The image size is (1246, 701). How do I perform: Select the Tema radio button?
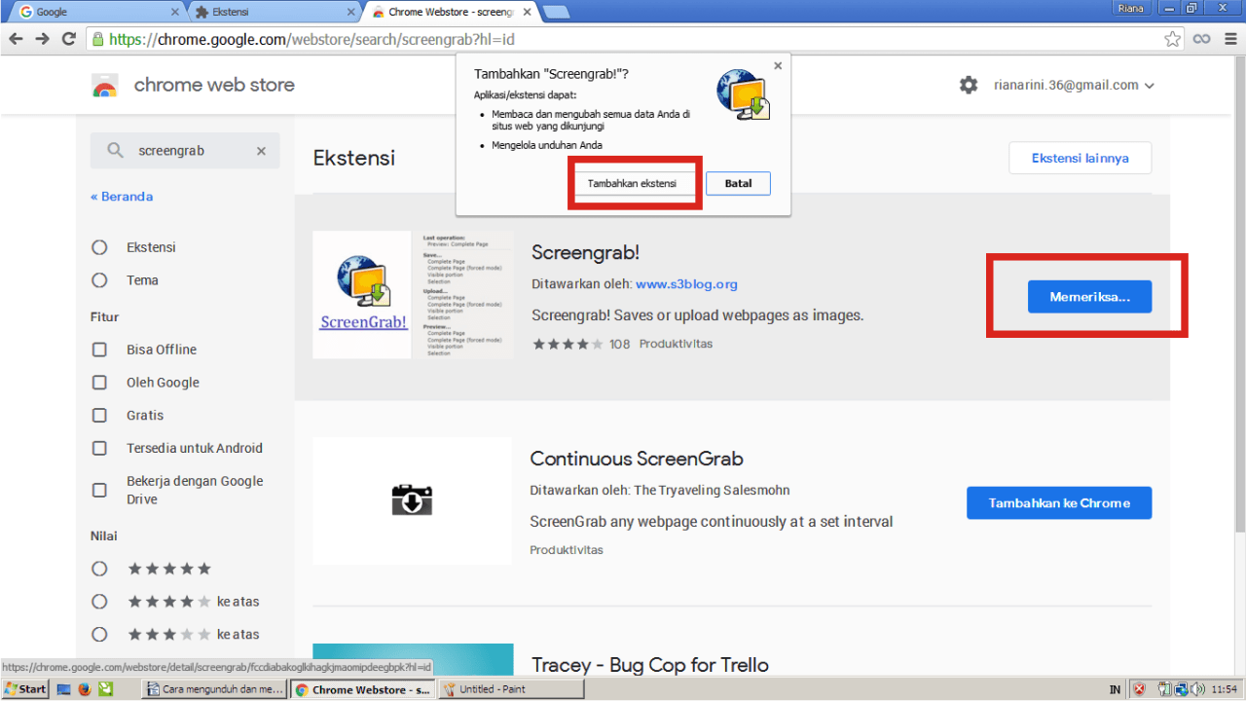click(99, 280)
